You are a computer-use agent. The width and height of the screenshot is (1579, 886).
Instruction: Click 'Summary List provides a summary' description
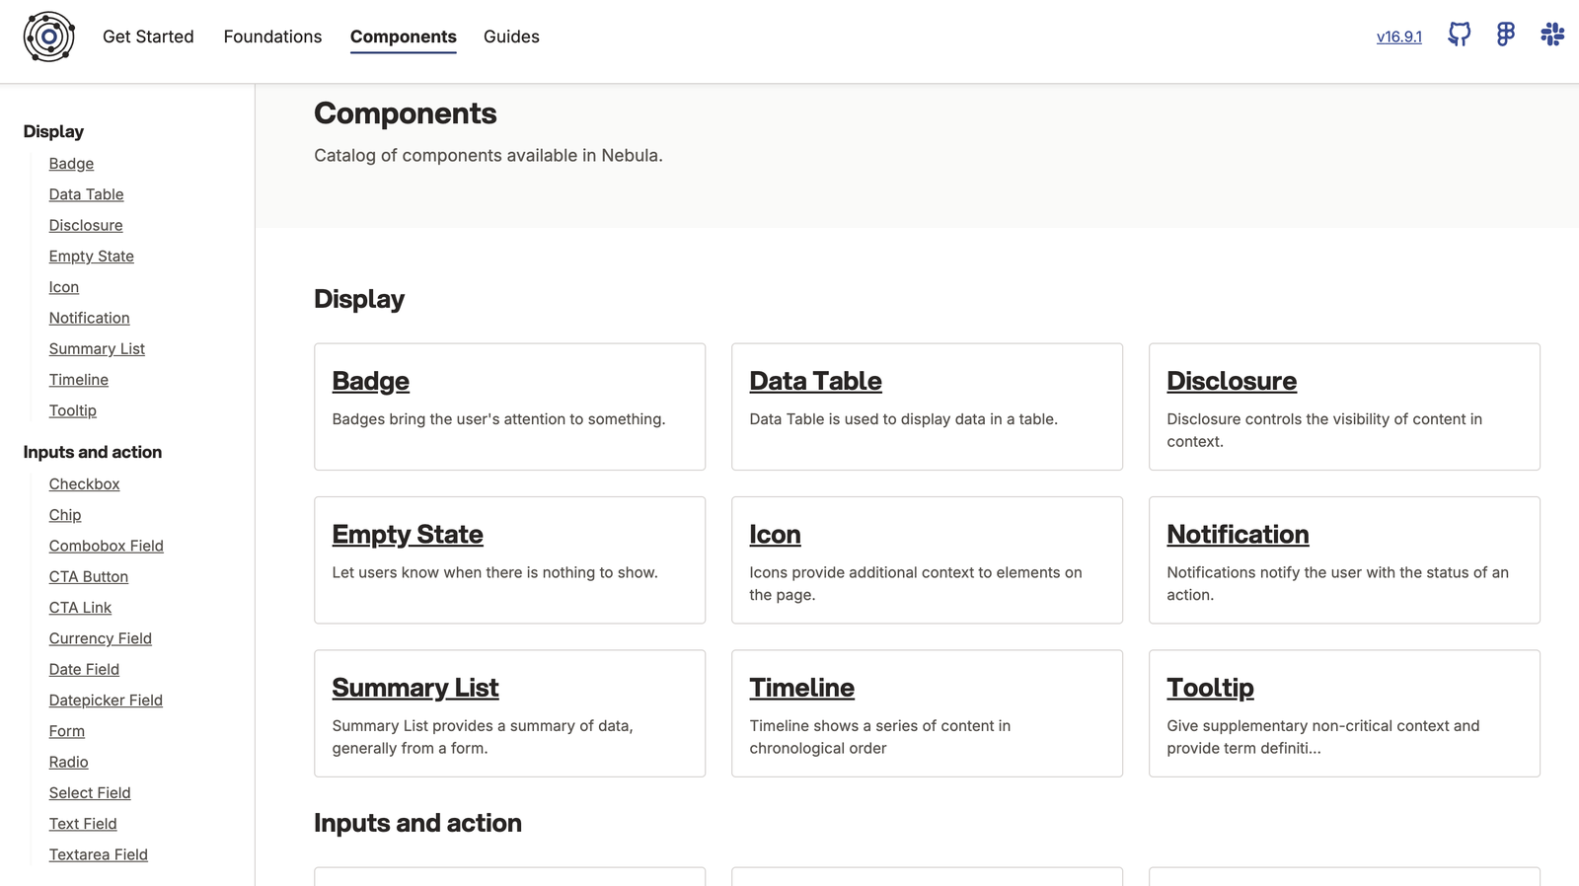tap(483, 737)
